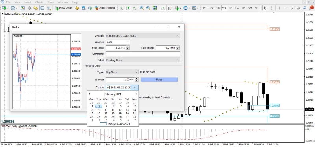Image resolution: width=315 pixels, height=147 pixels.
Task: Open the Profiles toolbar icon
Action: click(13, 8)
